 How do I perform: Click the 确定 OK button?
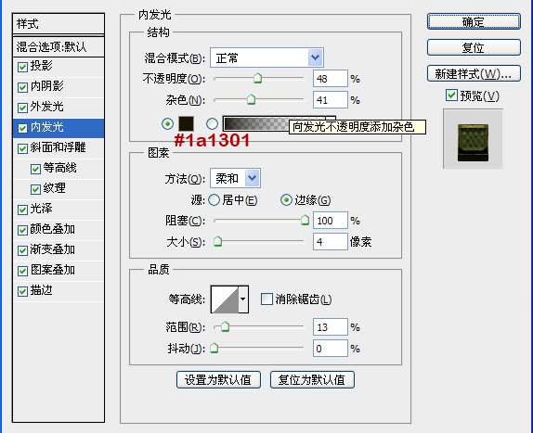tap(474, 21)
